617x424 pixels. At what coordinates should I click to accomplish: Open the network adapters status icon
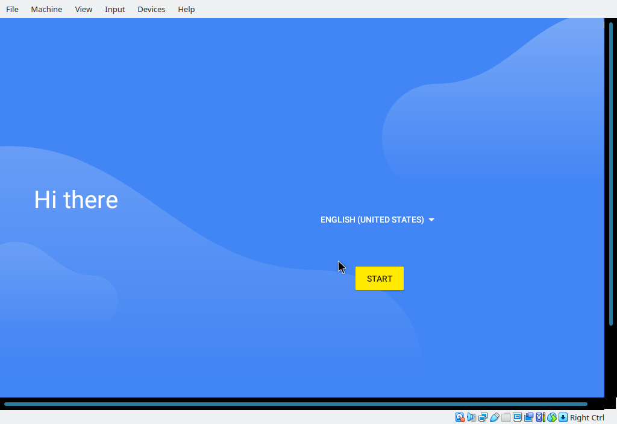483,417
